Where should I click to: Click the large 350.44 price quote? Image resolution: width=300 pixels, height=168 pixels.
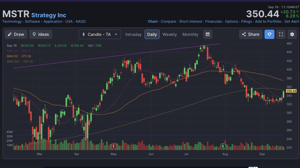click(x=262, y=14)
